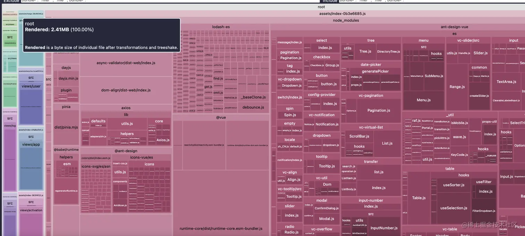Open the plugin group under dayjs
The height and width of the screenshot is (236, 525).
coord(66,90)
